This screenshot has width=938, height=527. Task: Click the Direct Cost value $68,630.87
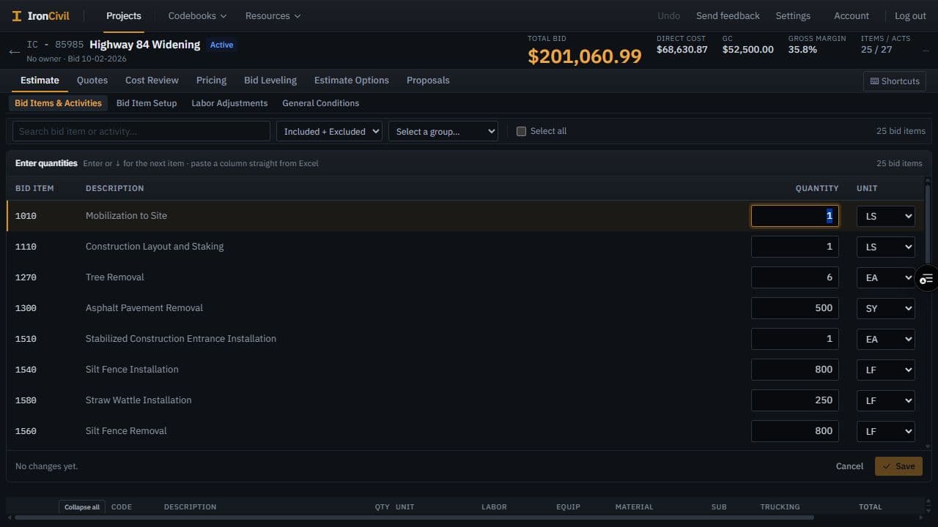click(x=682, y=50)
